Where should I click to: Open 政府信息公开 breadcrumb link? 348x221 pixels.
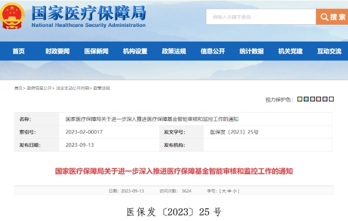coord(39,88)
